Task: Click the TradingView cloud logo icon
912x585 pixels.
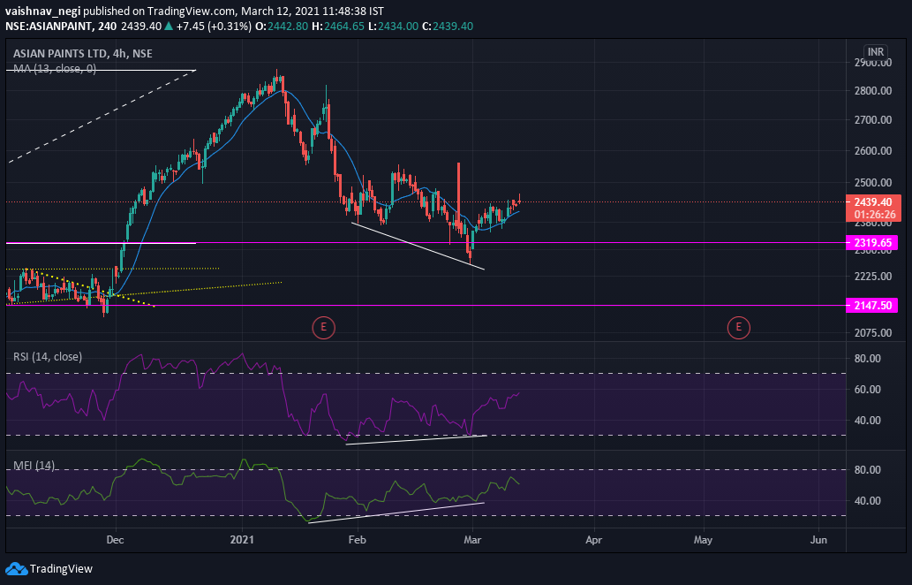Action: (16, 568)
